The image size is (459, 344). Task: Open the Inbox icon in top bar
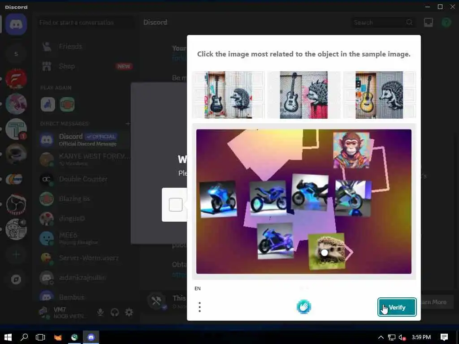428,22
